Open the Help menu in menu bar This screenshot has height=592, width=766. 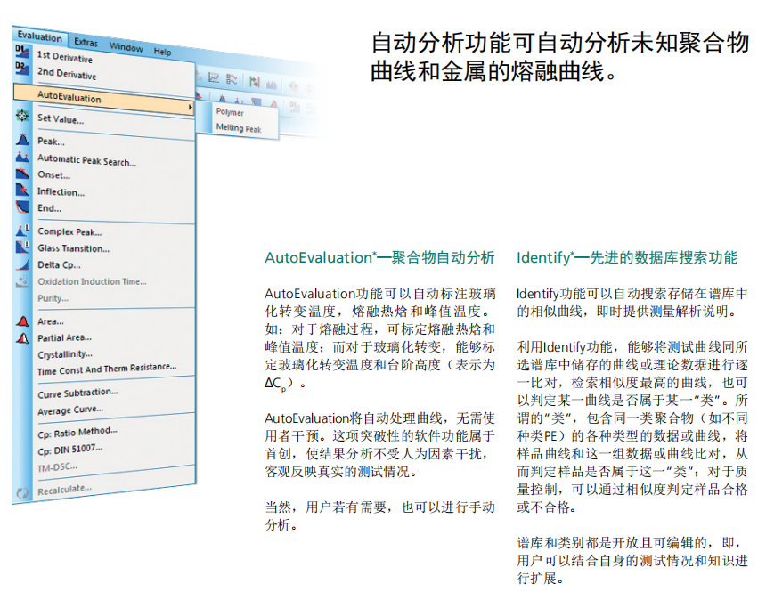[x=162, y=52]
